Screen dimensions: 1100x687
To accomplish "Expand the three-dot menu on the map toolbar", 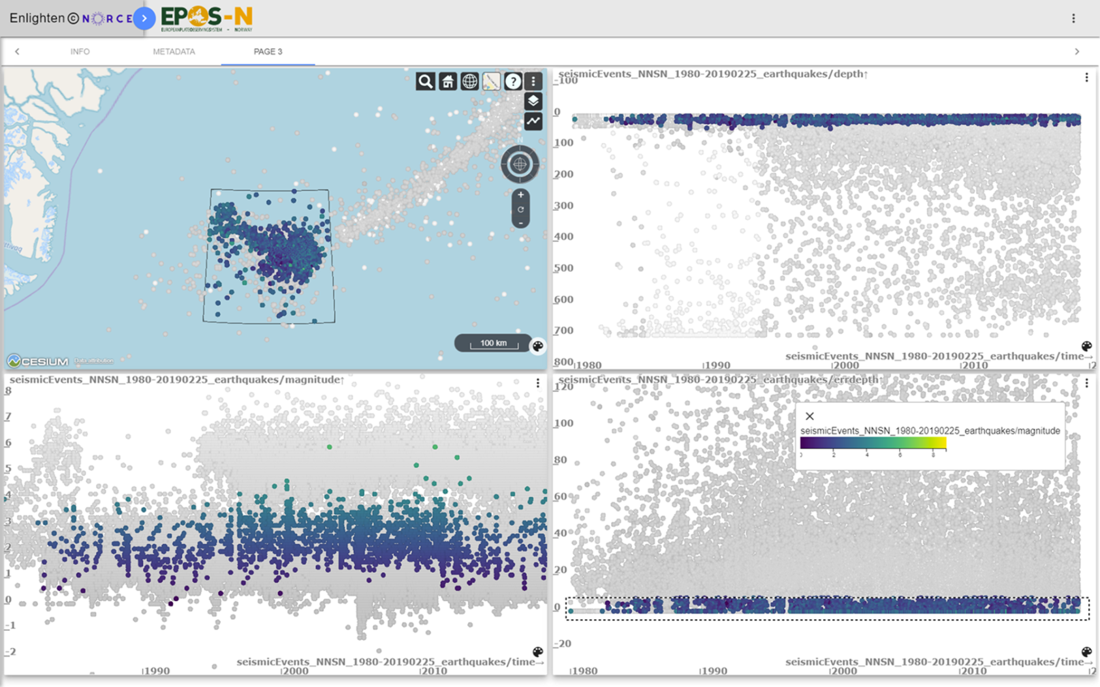I will (x=534, y=81).
